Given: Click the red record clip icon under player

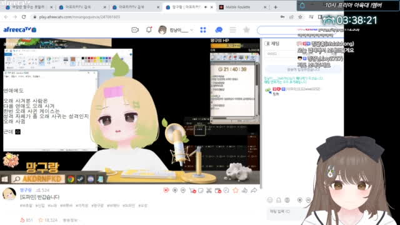Looking at the screenshot, I should tap(166, 190).
